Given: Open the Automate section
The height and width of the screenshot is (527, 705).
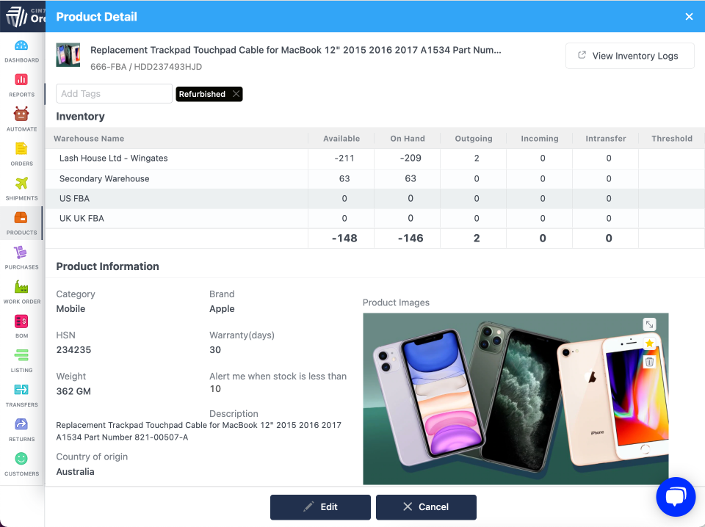Looking at the screenshot, I should (21, 120).
